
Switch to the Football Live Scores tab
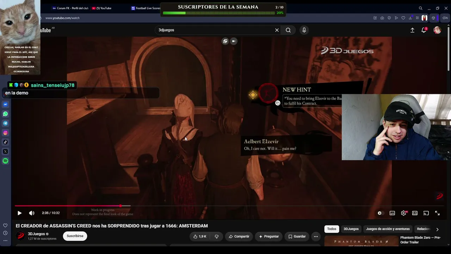(146, 8)
